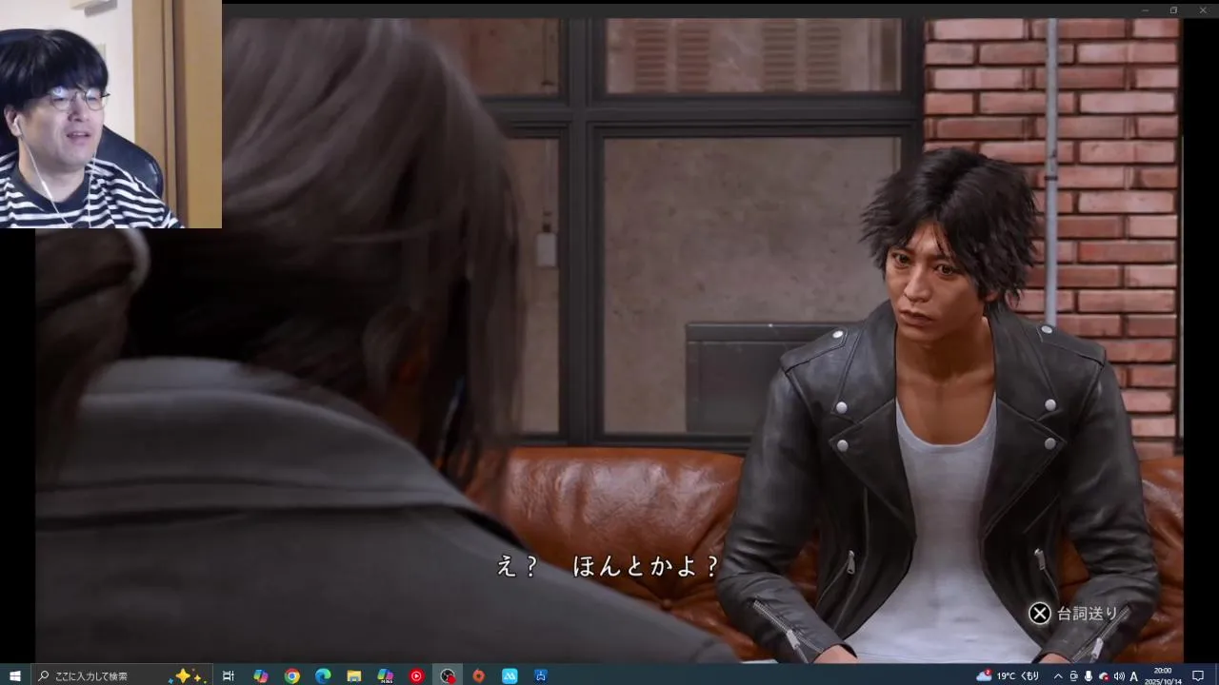Image resolution: width=1219 pixels, height=685 pixels.
Task: Restore down the game window
Action: click(1173, 10)
